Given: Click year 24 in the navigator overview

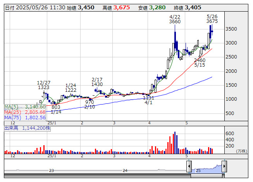Looking at the screenshot, I should (x=125, y=170).
